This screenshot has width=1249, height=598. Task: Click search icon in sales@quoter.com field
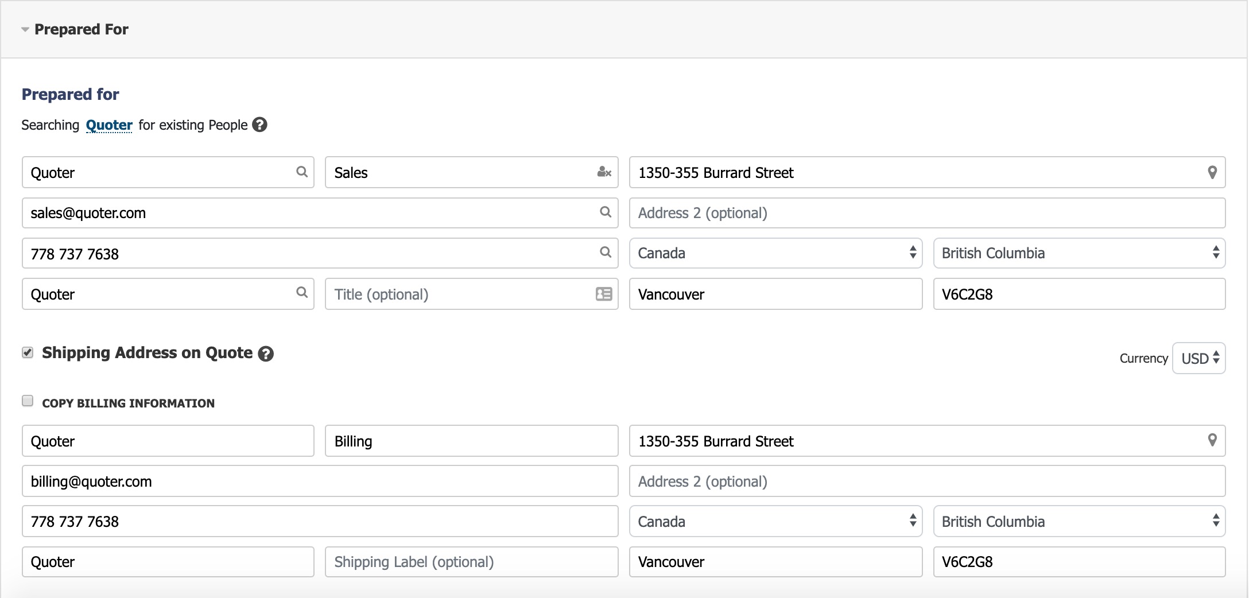(606, 212)
